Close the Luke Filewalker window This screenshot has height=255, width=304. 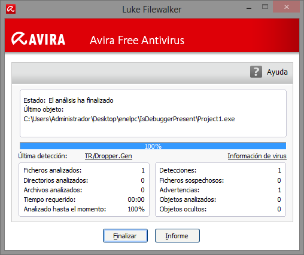(286, 7)
